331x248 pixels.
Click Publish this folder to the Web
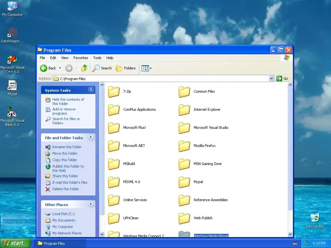(x=68, y=168)
